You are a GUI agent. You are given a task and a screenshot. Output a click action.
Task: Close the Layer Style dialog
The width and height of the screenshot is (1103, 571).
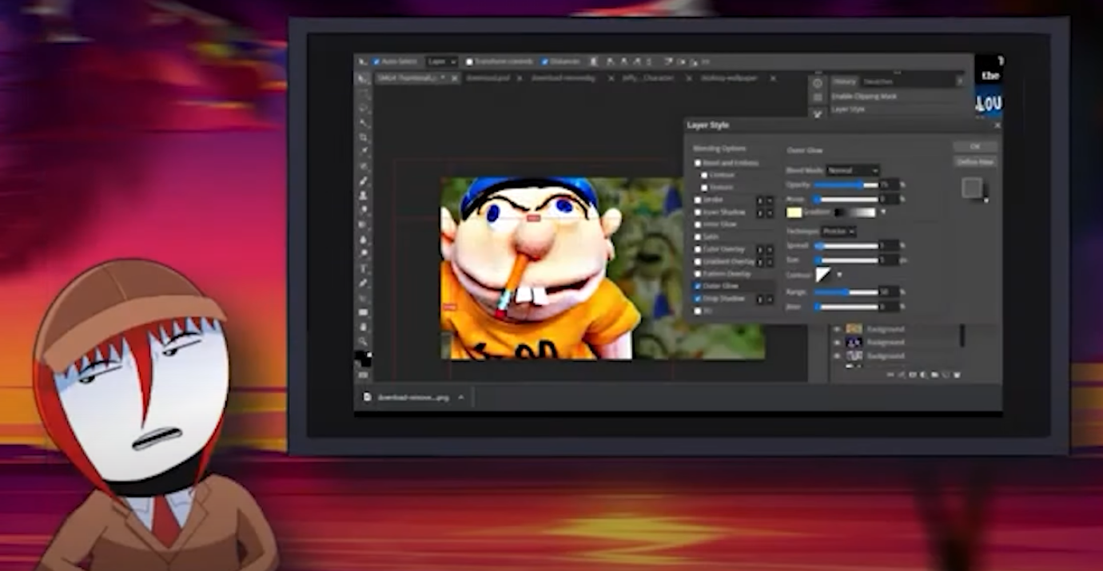[x=997, y=125]
